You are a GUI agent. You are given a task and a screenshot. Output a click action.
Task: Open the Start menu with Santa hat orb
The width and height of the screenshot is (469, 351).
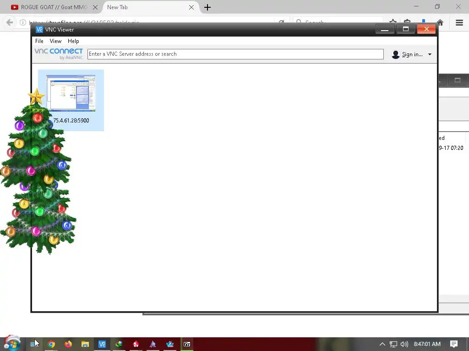click(12, 343)
